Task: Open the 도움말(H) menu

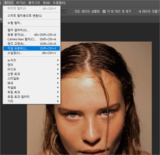Action: 59,3
